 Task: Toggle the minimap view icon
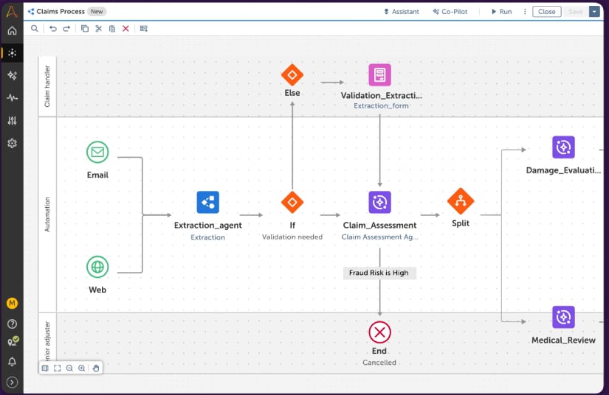point(45,368)
